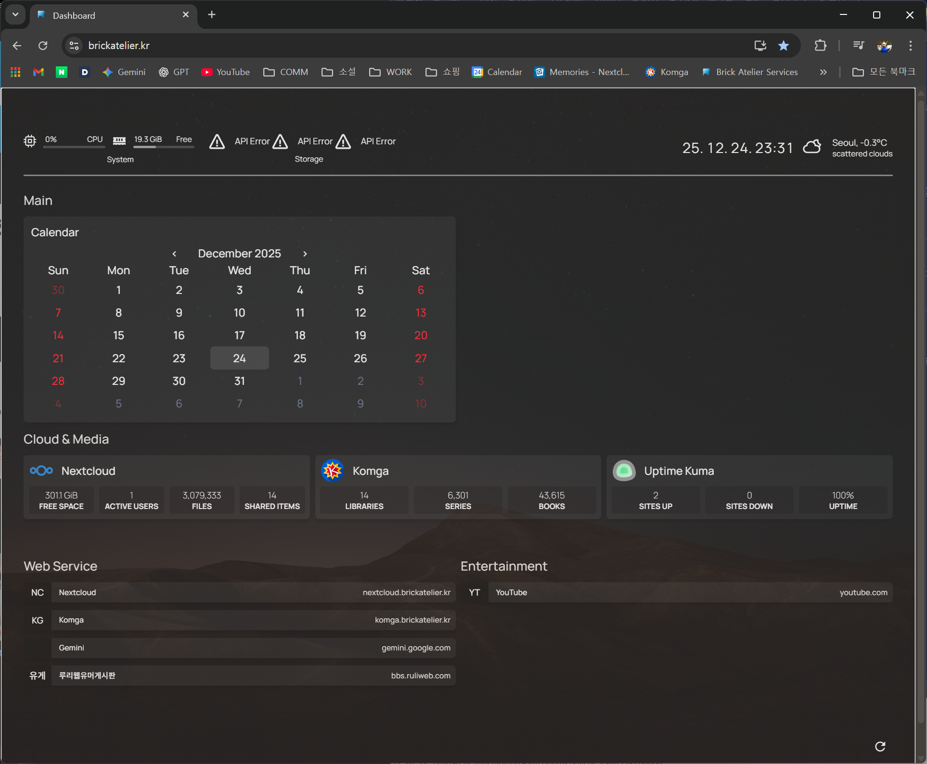Click the weather cloud icon
The image size is (927, 764).
[x=812, y=147]
